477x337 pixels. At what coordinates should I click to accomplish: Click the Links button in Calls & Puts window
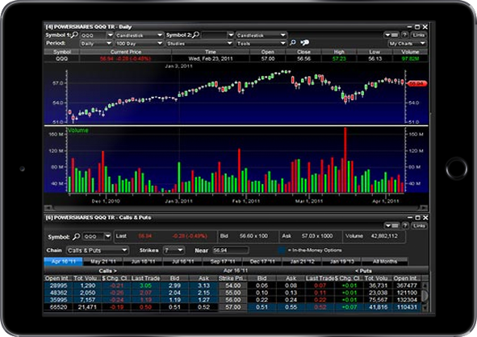click(x=419, y=225)
